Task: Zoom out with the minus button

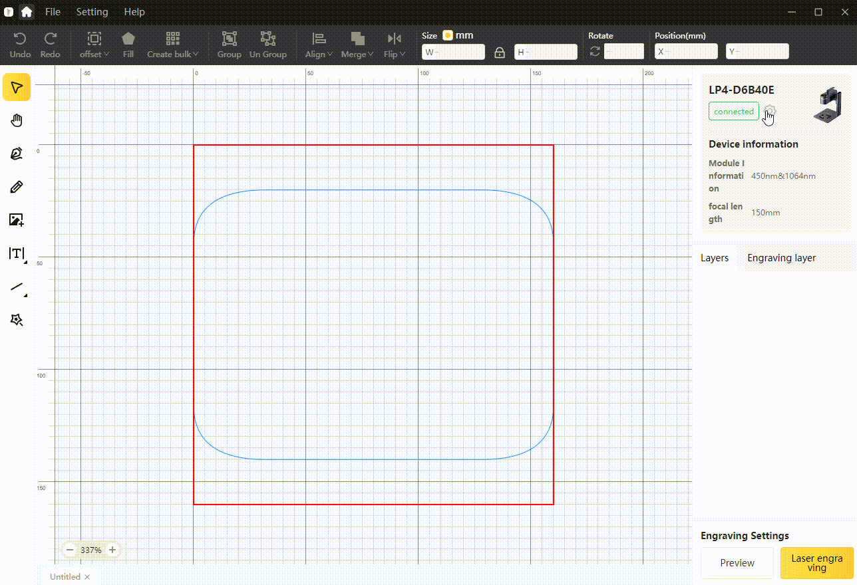Action: tap(70, 550)
